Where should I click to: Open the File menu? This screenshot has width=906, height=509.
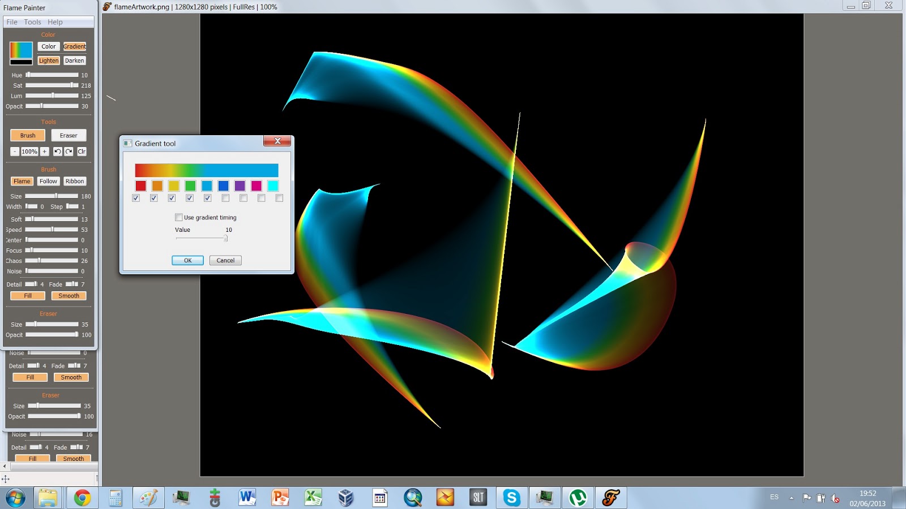click(x=12, y=22)
